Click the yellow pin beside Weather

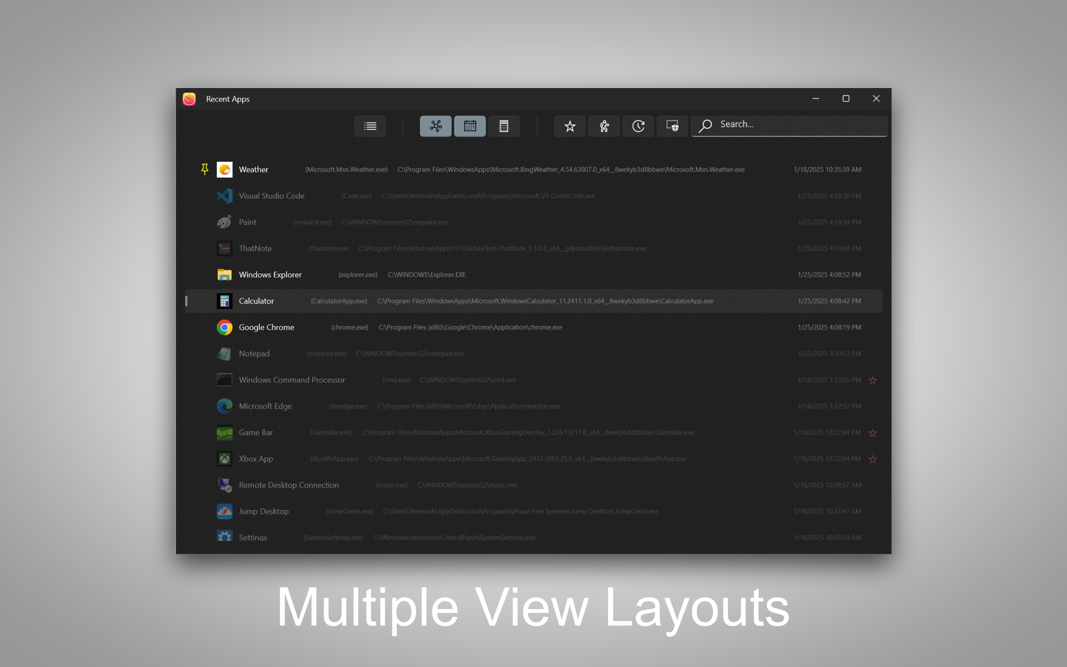[x=205, y=169]
